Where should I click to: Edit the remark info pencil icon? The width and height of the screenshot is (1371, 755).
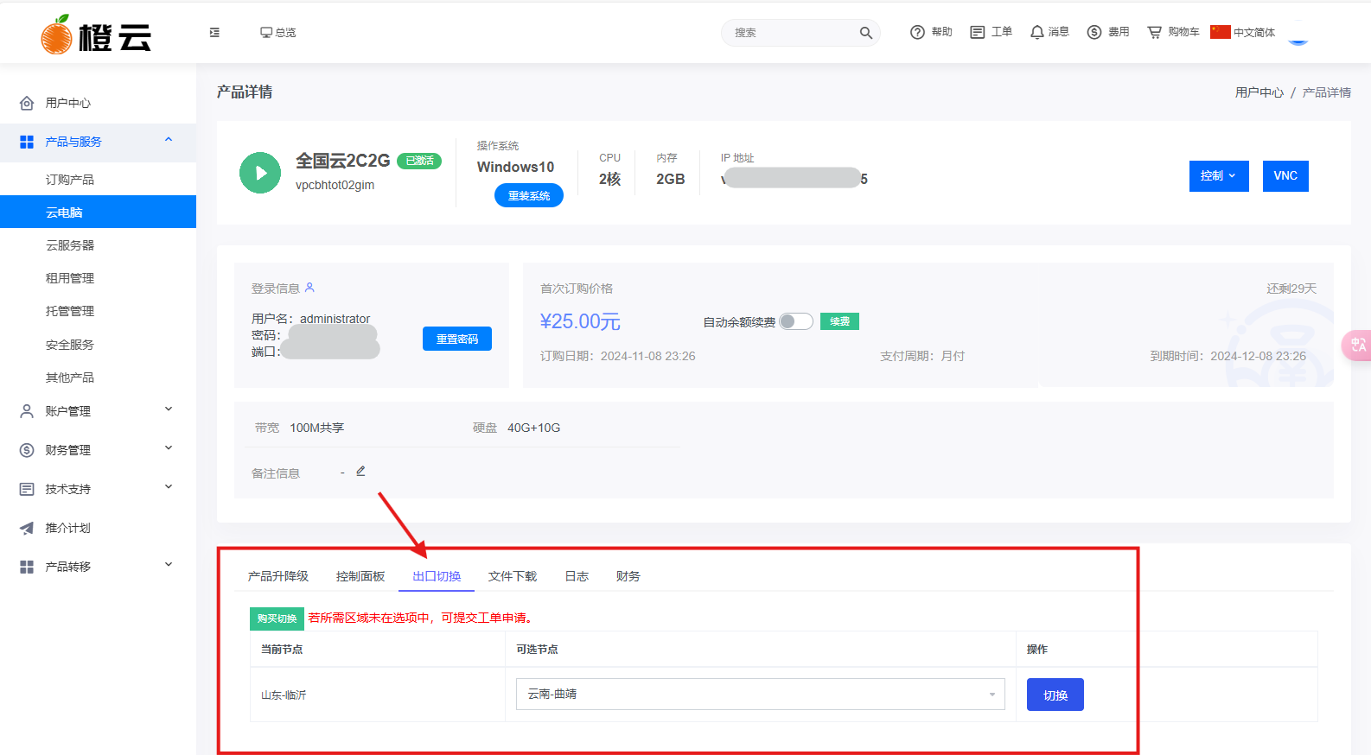(360, 472)
